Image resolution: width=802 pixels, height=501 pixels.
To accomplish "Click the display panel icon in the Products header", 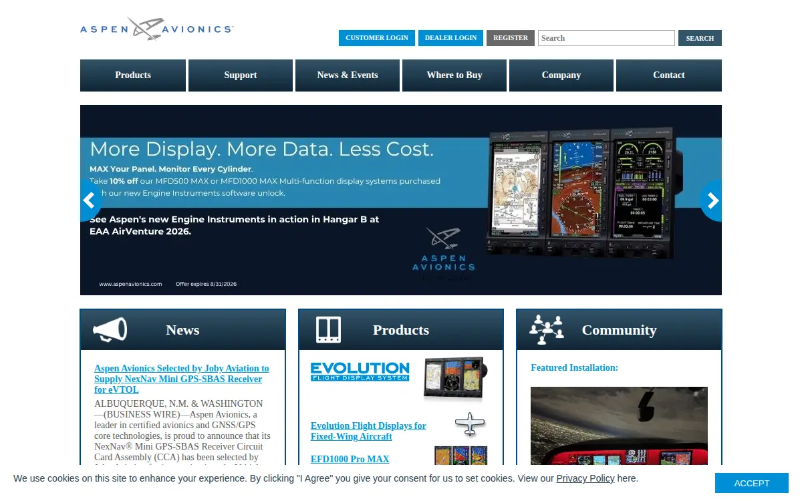I will tap(328, 330).
